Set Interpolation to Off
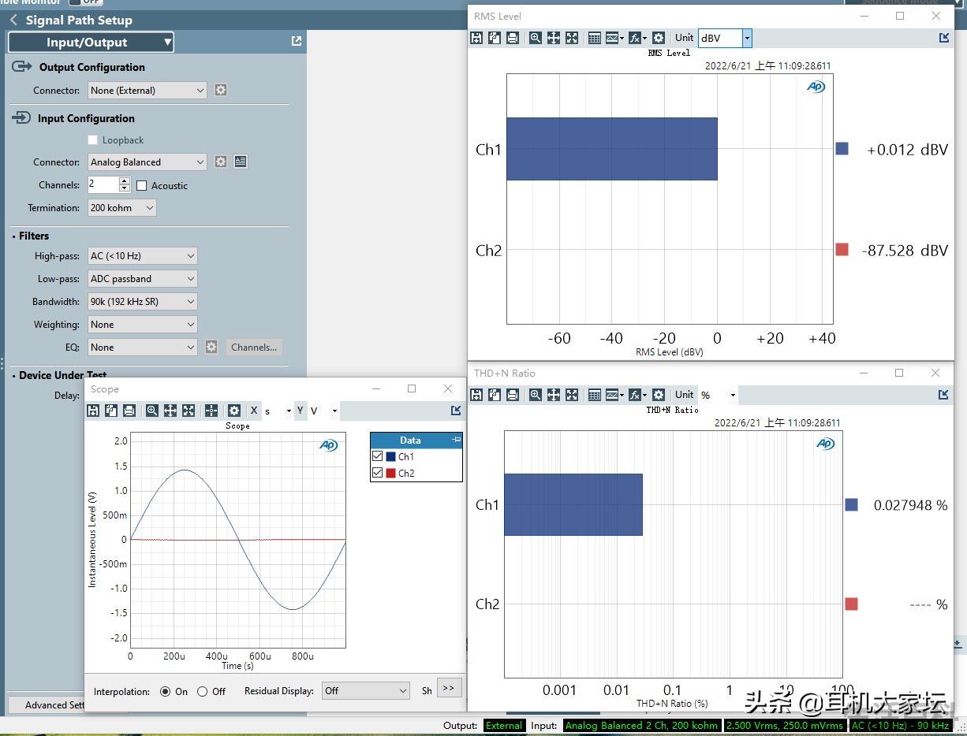The width and height of the screenshot is (967, 736). pos(202,691)
